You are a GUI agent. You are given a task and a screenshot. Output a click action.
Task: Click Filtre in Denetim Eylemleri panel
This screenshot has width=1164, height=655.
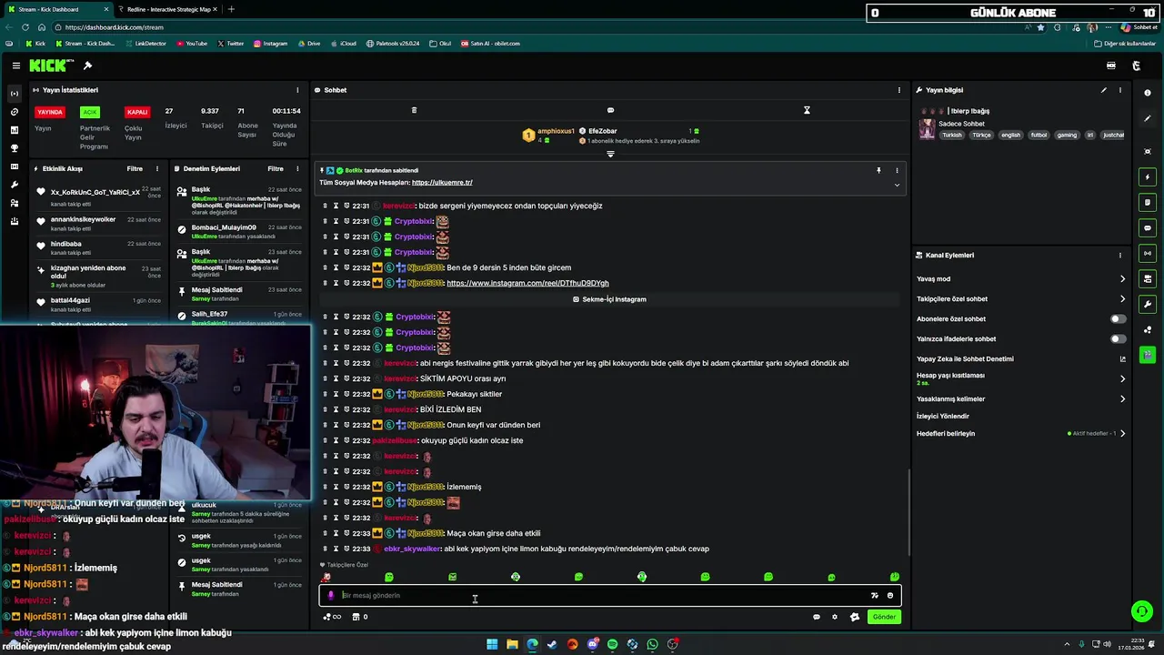(276, 168)
